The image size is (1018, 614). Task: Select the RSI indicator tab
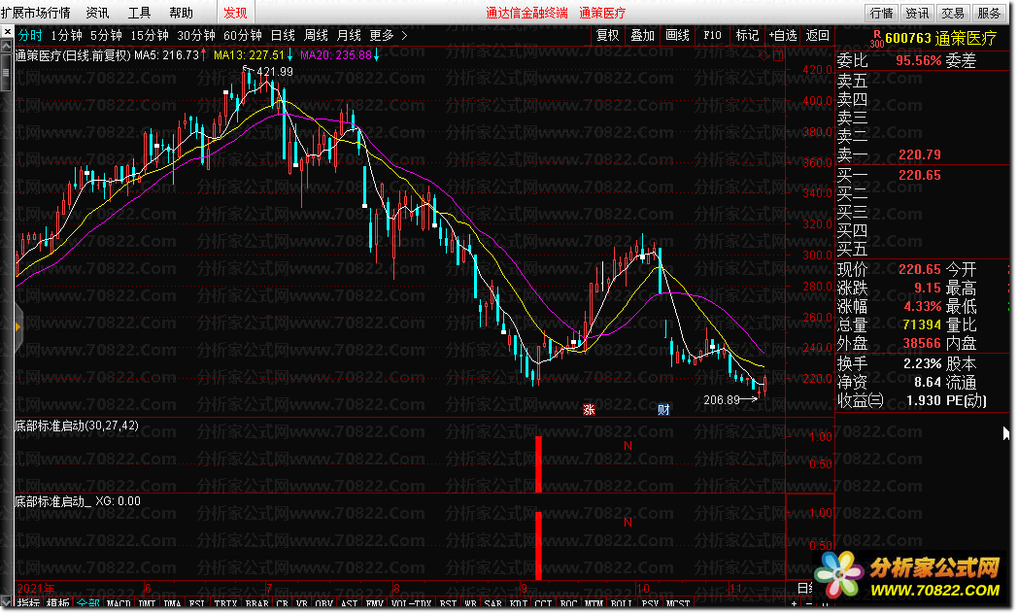(x=448, y=603)
